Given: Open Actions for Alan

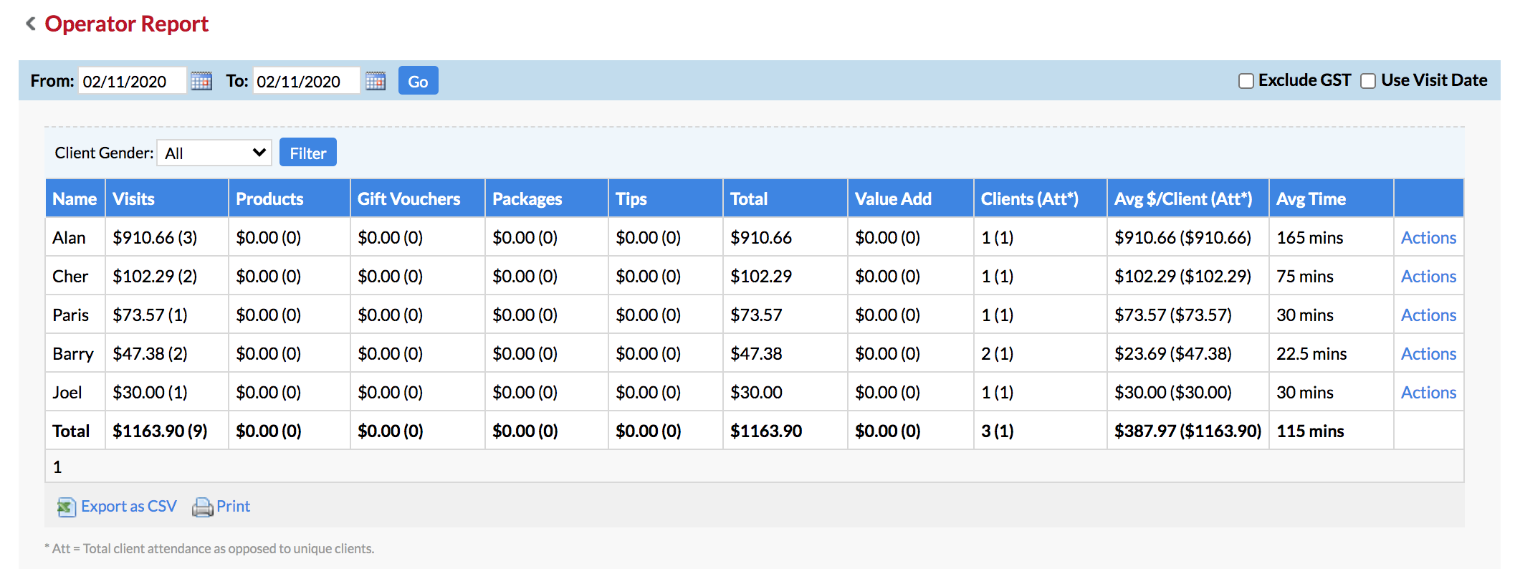Looking at the screenshot, I should 1428,238.
